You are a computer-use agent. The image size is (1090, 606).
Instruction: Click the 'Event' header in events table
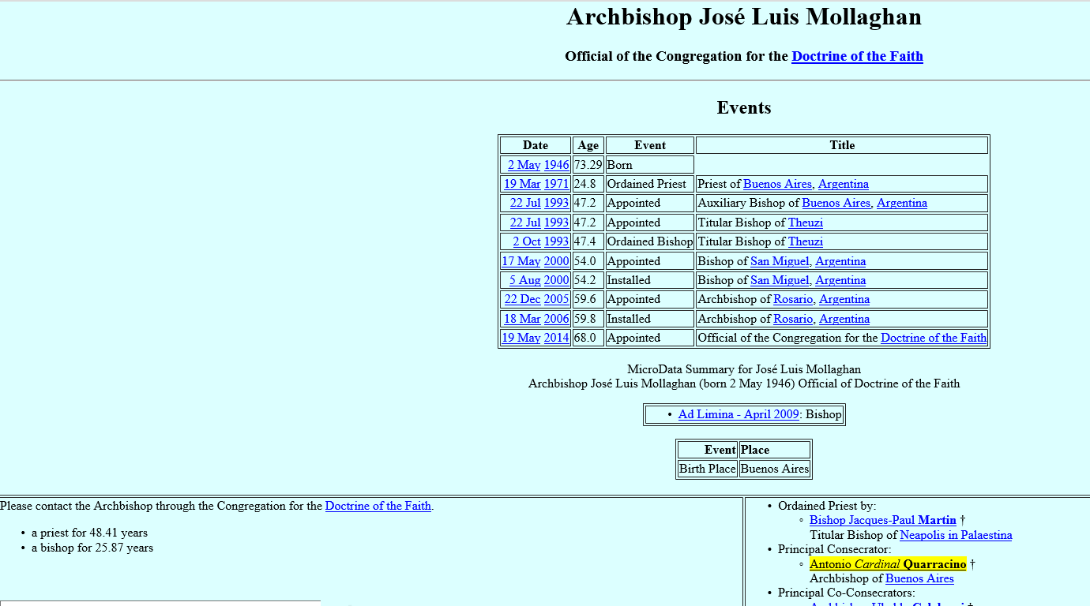[650, 145]
